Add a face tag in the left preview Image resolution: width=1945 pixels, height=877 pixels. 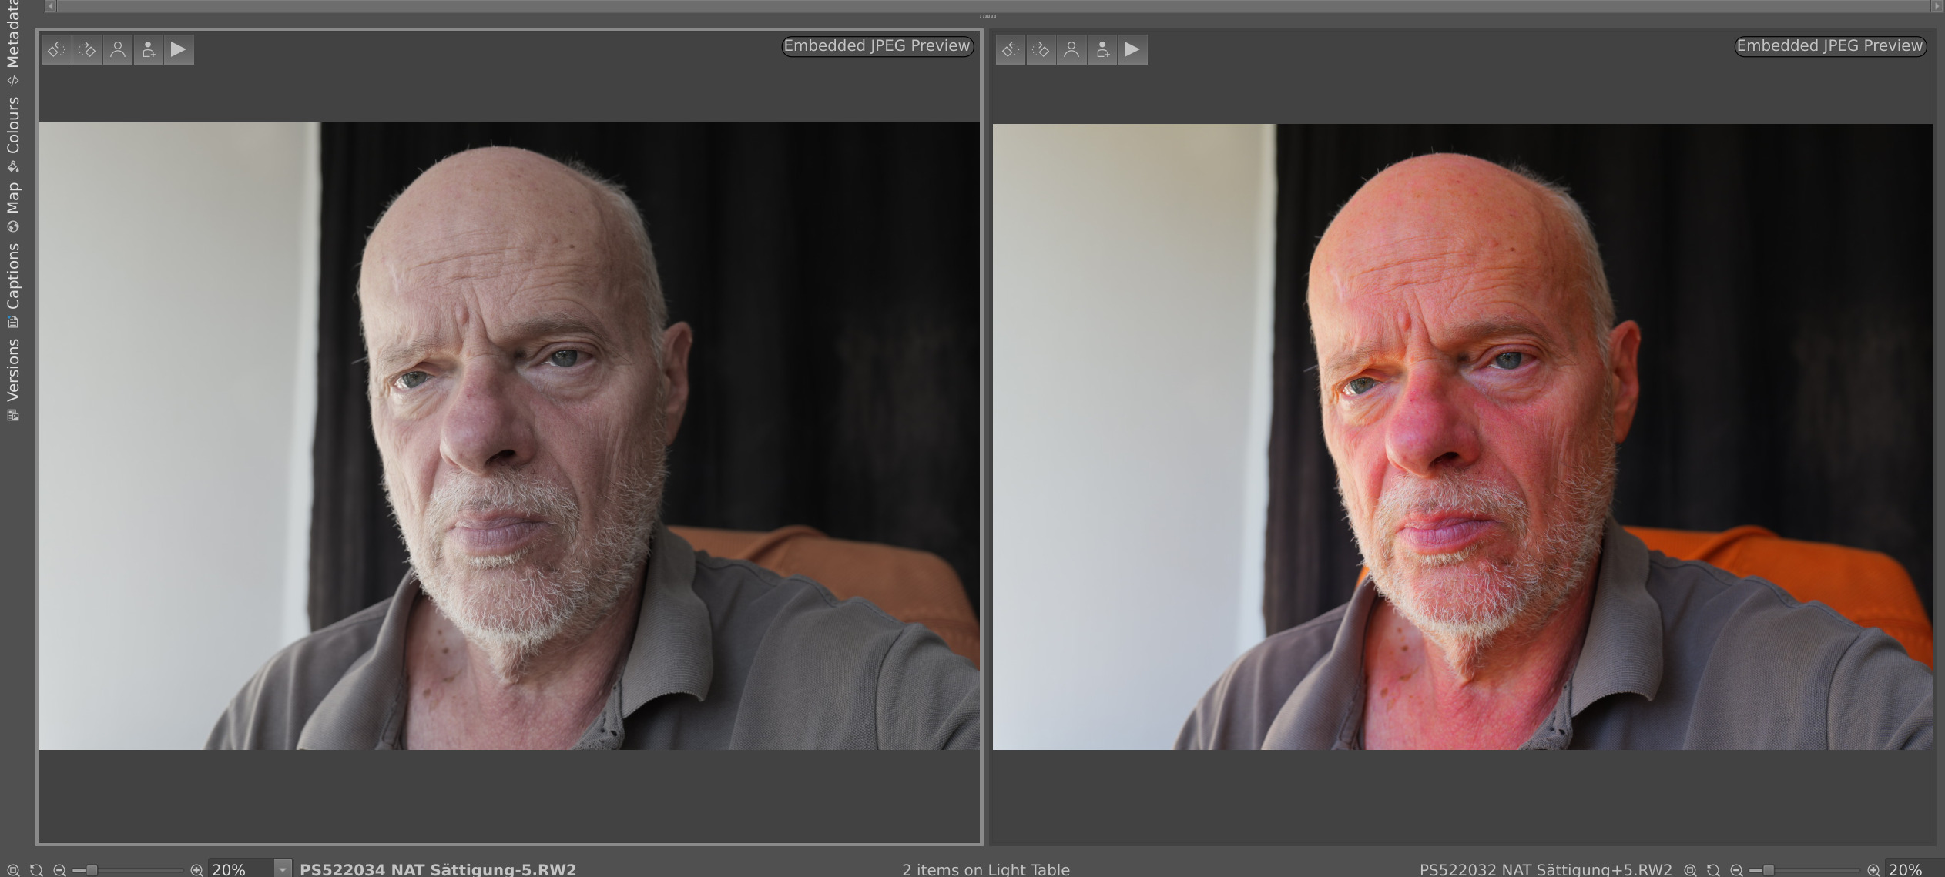[x=148, y=50]
